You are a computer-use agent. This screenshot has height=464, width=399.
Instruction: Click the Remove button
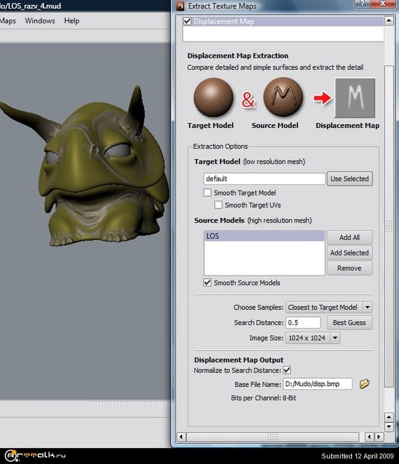click(x=350, y=268)
